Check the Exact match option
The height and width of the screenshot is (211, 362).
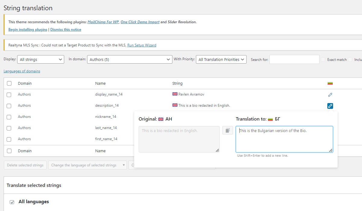point(323,59)
